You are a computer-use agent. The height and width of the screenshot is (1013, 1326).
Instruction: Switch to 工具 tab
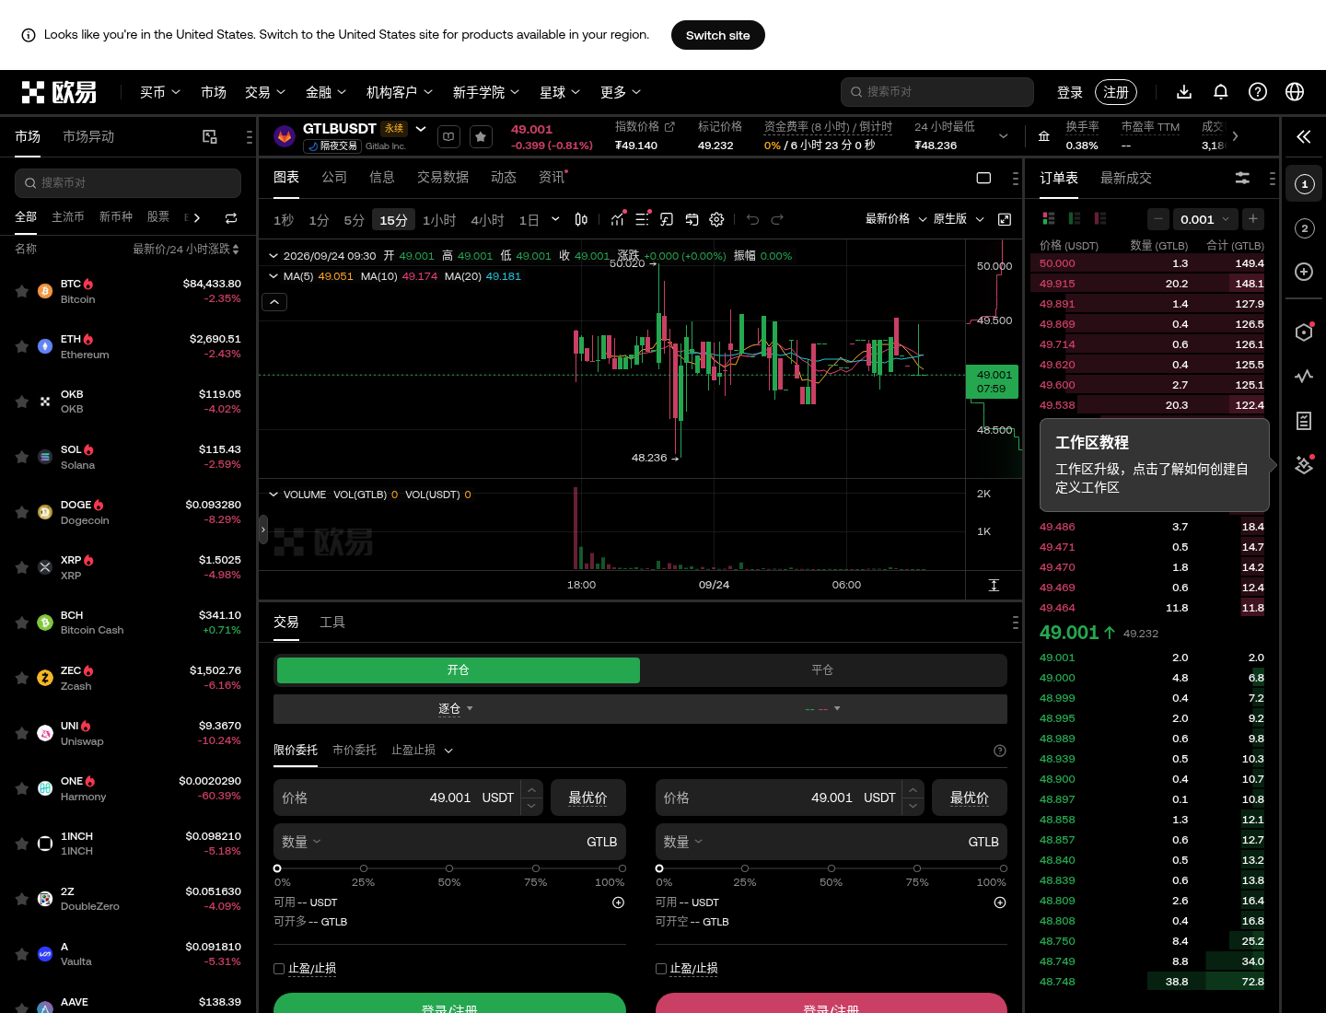point(332,623)
